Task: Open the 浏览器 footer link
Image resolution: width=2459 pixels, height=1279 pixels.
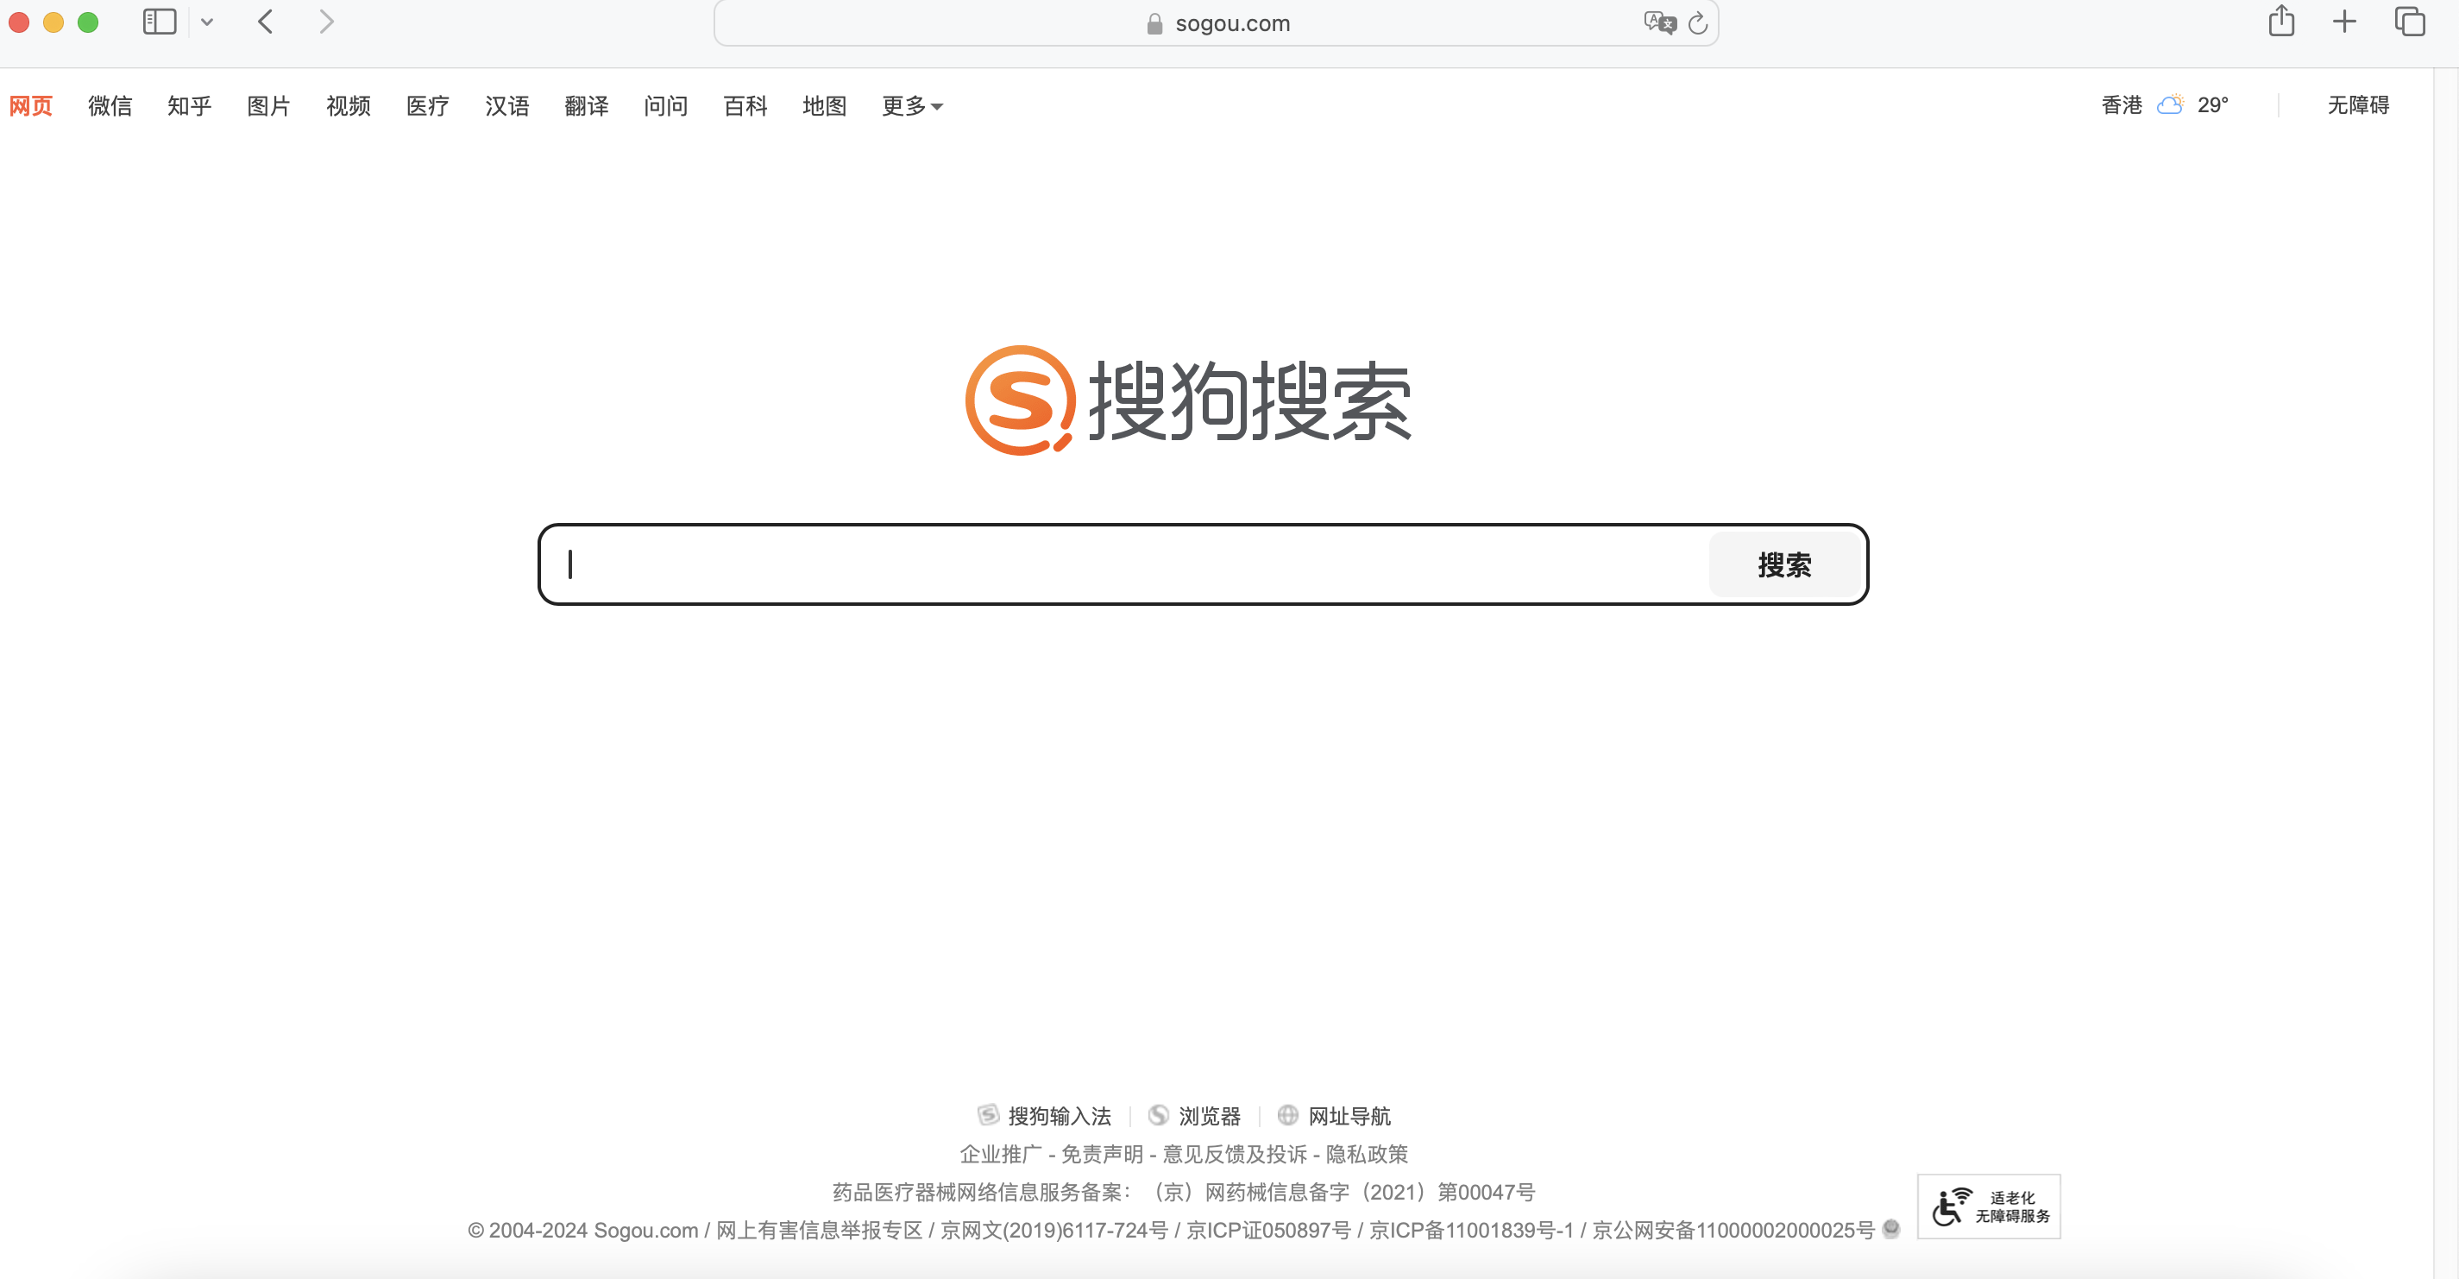Action: click(1210, 1116)
